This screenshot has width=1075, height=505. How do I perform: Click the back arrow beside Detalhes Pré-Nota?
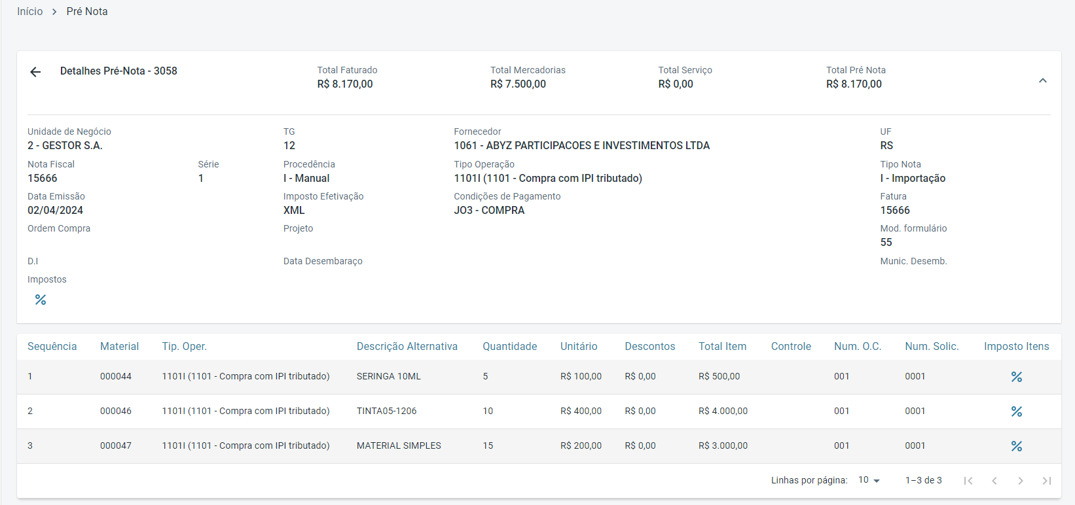tap(35, 72)
